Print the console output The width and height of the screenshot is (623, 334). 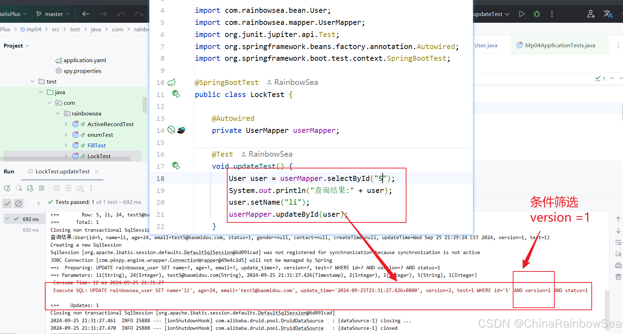[x=618, y=265]
